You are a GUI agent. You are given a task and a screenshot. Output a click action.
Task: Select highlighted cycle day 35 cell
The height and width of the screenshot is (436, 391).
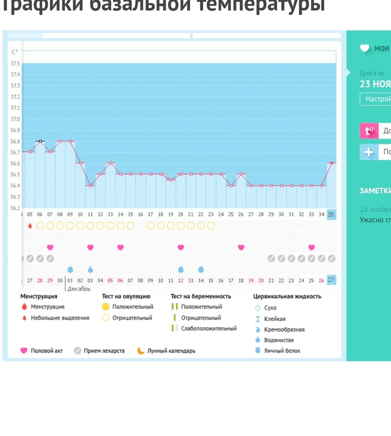tap(331, 215)
